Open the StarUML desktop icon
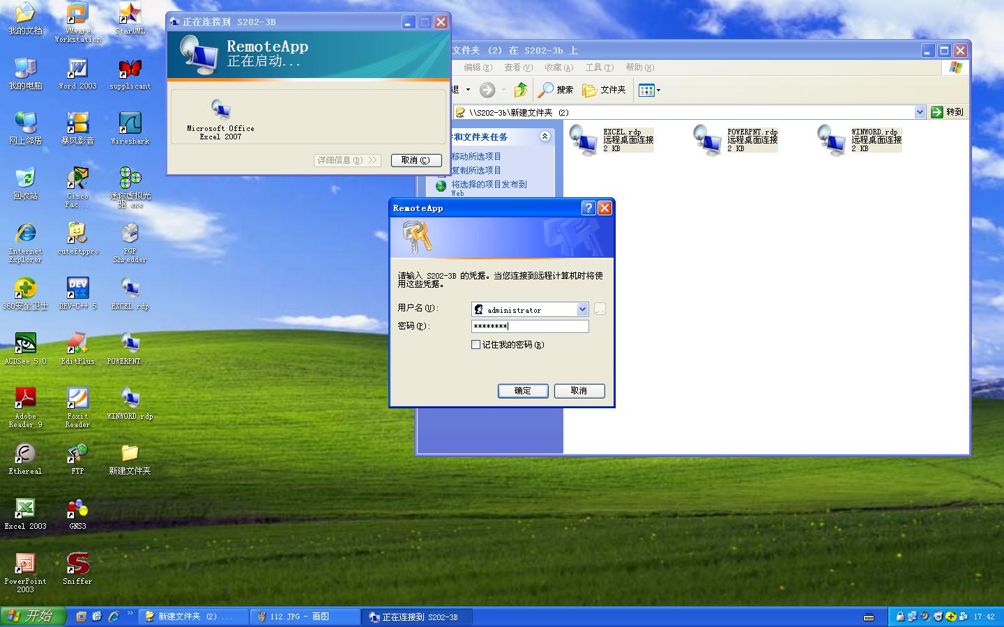Viewport: 1004px width, 627px height. pyautogui.click(x=130, y=19)
